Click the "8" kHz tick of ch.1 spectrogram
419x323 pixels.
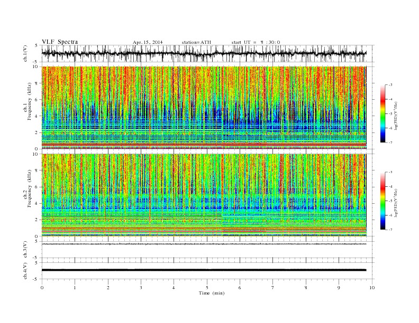[37, 83]
